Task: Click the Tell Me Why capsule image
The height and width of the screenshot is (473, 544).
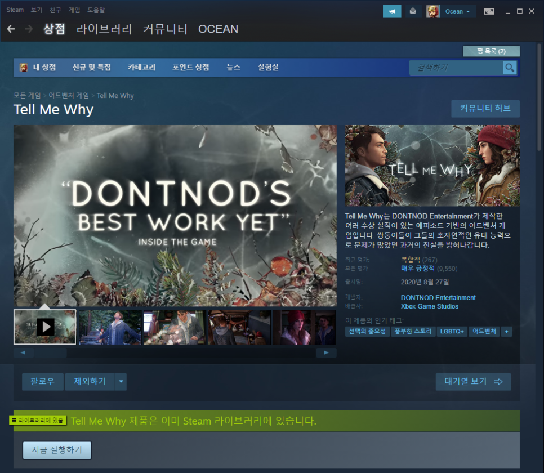Action: pyautogui.click(x=432, y=166)
